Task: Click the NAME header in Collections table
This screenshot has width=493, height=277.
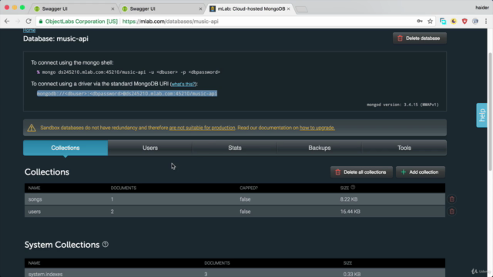Action: pyautogui.click(x=34, y=188)
